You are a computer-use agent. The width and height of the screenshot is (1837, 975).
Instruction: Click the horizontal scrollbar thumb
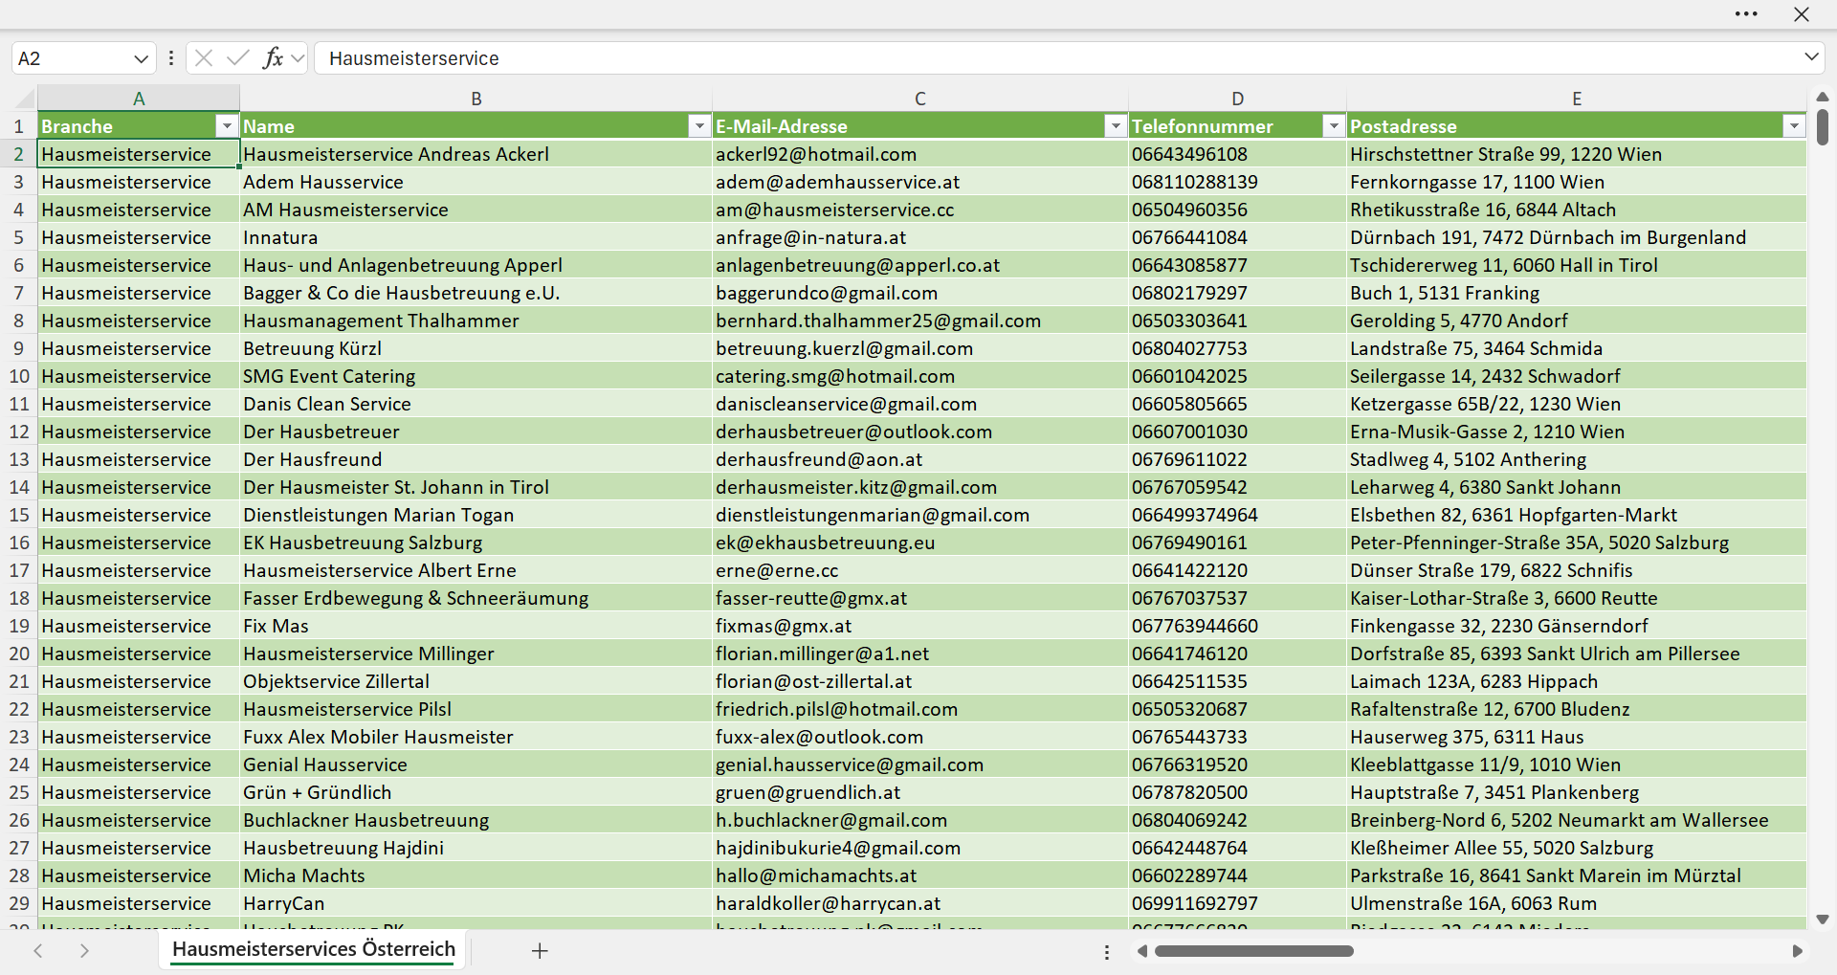tap(1253, 951)
